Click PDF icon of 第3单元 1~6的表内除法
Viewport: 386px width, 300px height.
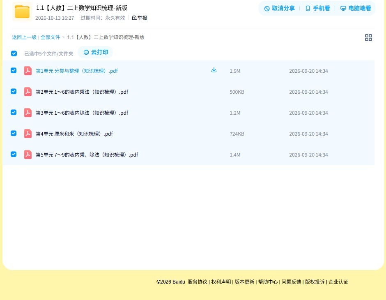28,113
